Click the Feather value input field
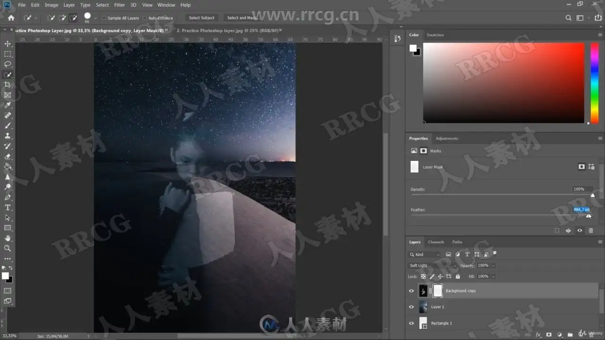 coord(581,210)
